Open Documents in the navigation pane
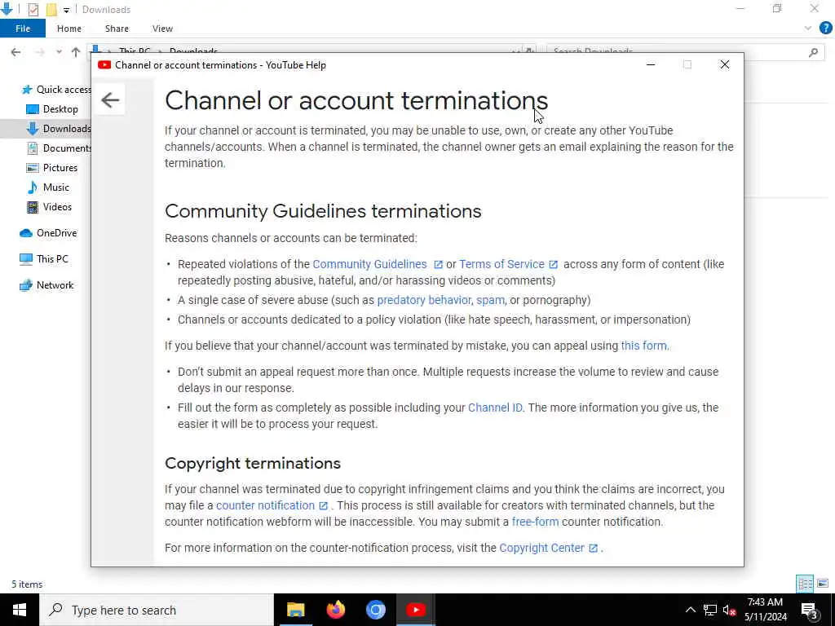The height and width of the screenshot is (626, 835). 59,148
